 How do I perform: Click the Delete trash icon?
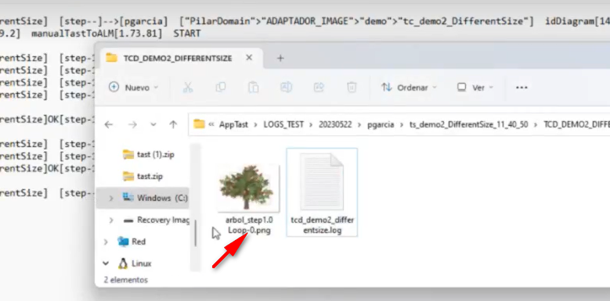click(x=352, y=88)
